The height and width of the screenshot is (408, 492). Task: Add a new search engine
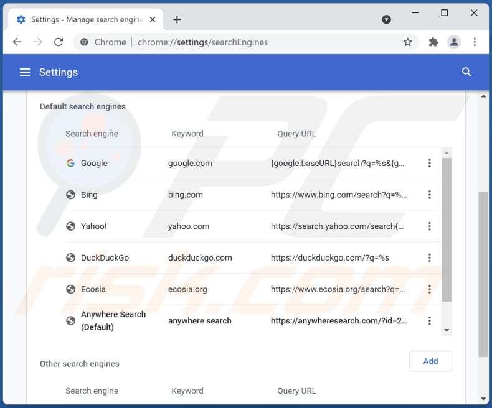pos(430,361)
